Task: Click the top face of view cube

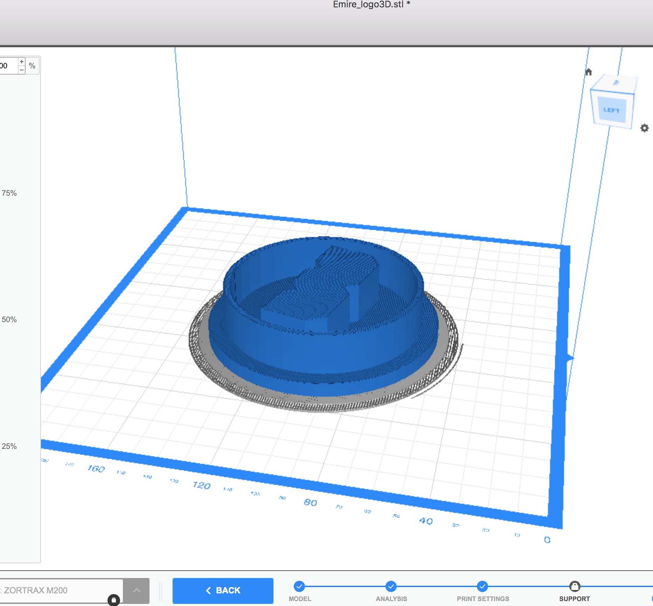Action: click(x=616, y=83)
